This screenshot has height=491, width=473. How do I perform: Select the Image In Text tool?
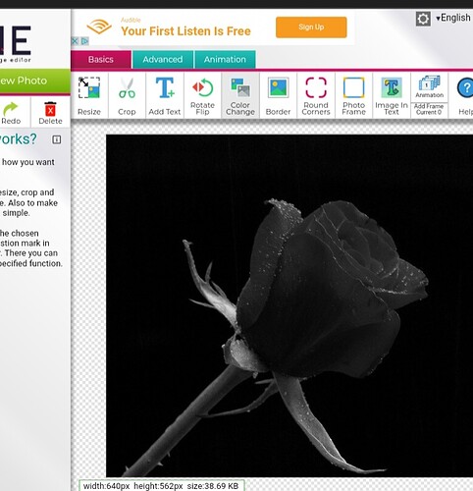392,95
